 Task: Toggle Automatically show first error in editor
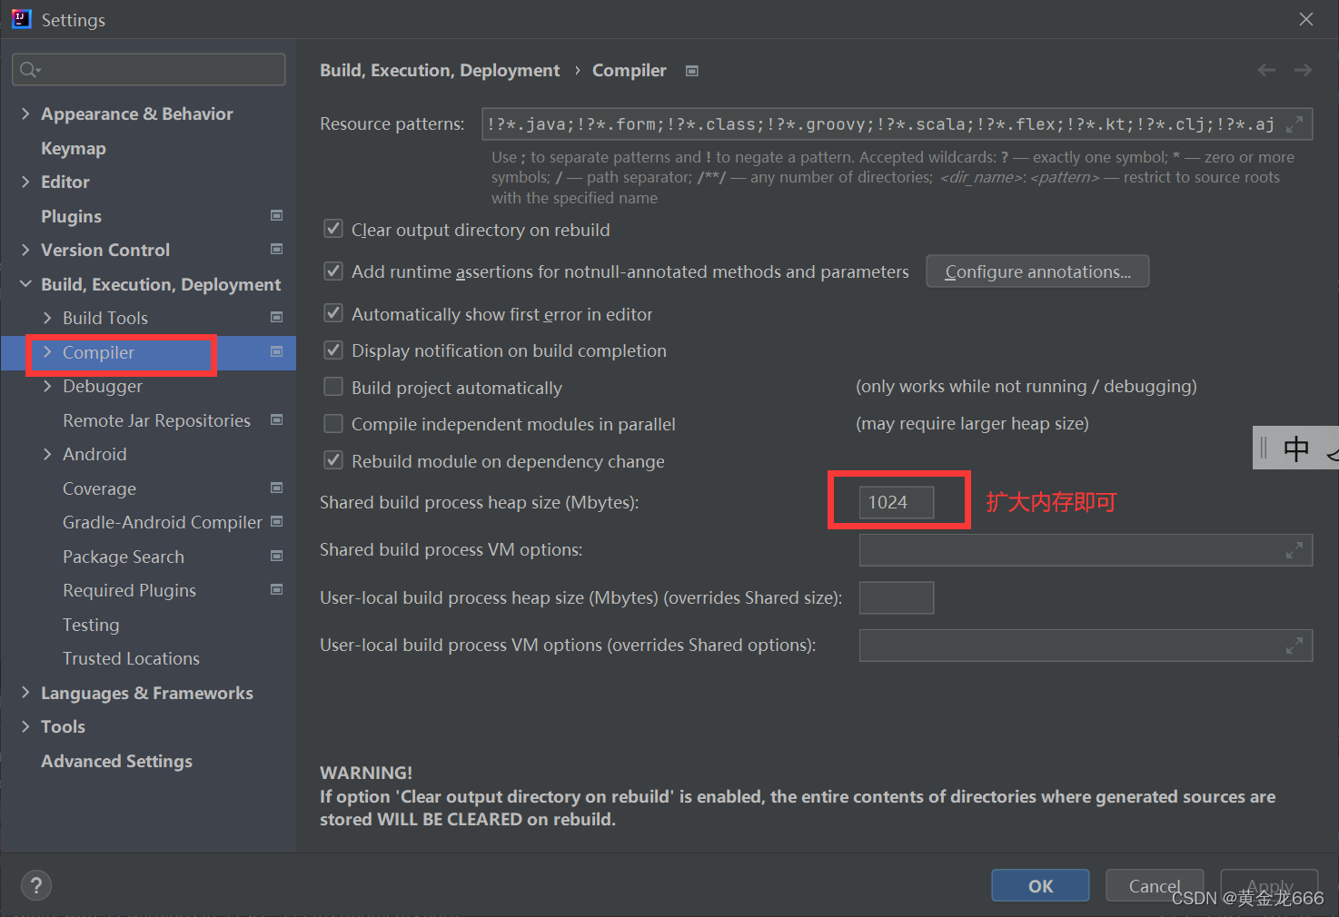[333, 313]
